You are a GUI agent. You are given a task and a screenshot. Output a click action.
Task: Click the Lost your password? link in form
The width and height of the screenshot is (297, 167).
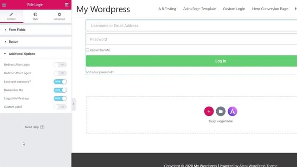tap(100, 72)
